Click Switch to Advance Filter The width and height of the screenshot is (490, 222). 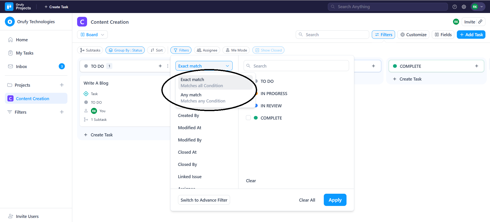click(204, 200)
